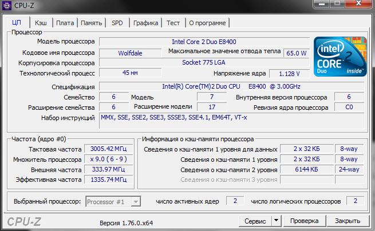Screen dimensions: 375x231
Task: Click the Проверка button
Action: (304, 221)
